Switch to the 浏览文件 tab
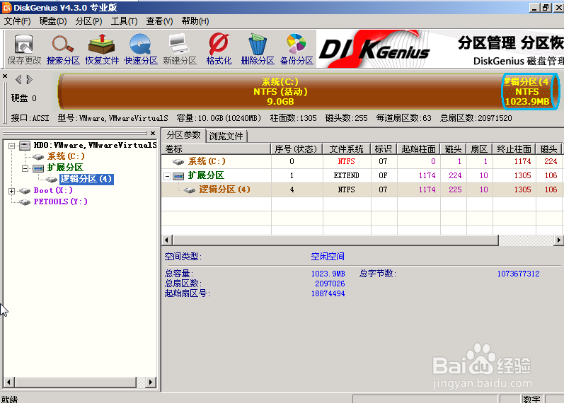The height and width of the screenshot is (403, 564). click(226, 136)
